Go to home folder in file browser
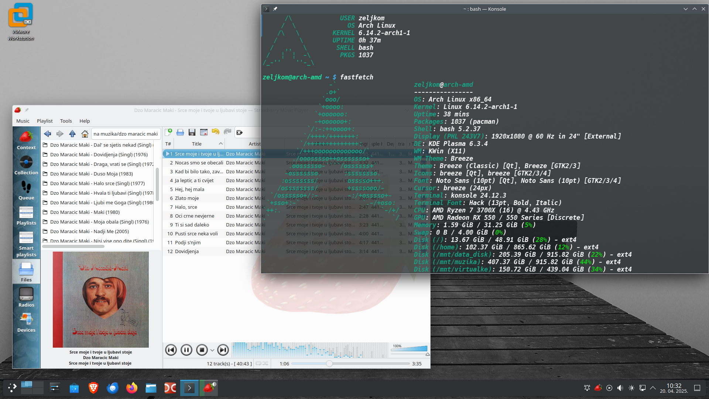Image resolution: width=709 pixels, height=399 pixels. (85, 134)
